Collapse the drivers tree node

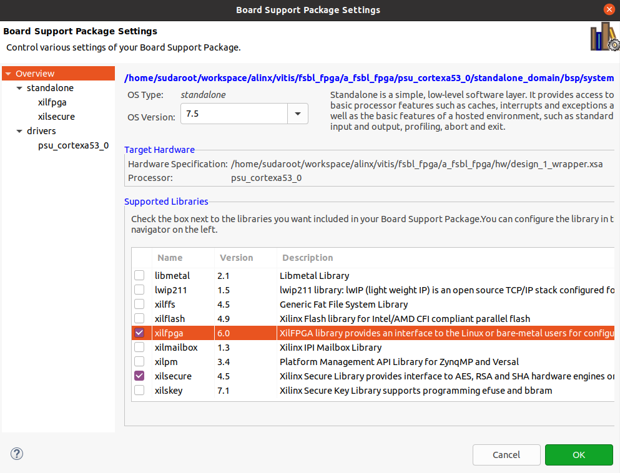19,130
